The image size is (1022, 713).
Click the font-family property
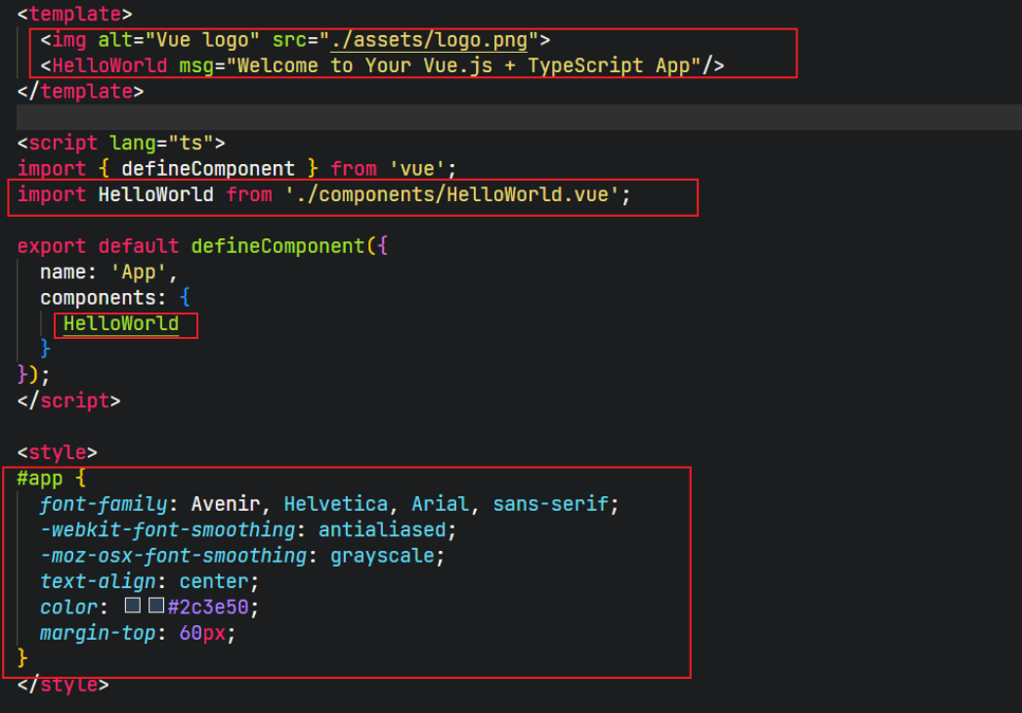point(104,504)
